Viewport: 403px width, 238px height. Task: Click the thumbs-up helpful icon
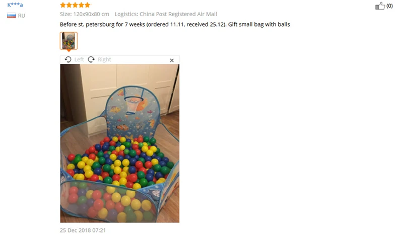(x=380, y=6)
